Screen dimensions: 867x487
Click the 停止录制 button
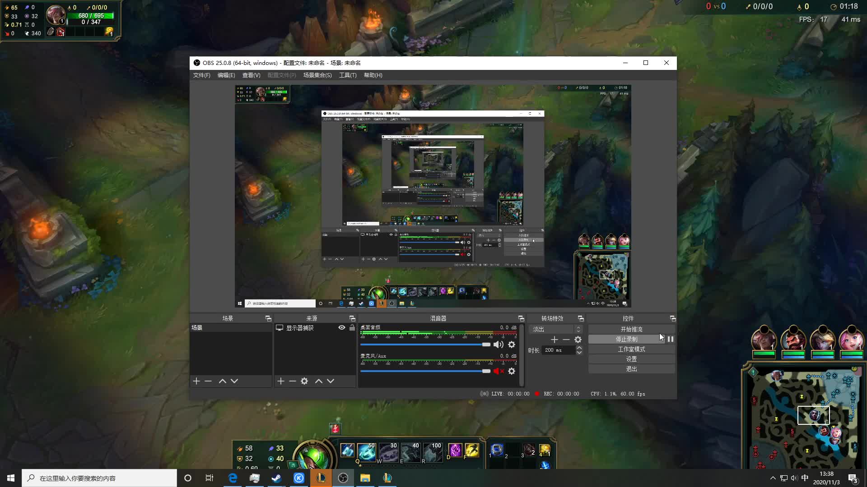[626, 339]
